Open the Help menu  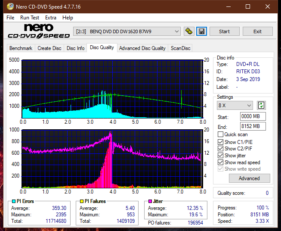[x=68, y=18]
